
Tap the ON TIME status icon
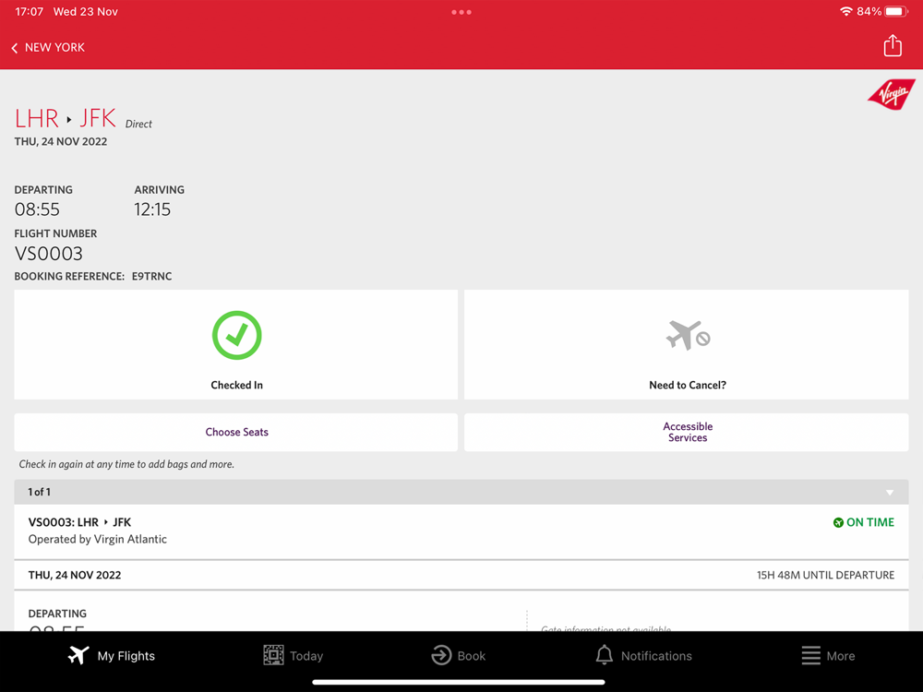[x=838, y=522]
